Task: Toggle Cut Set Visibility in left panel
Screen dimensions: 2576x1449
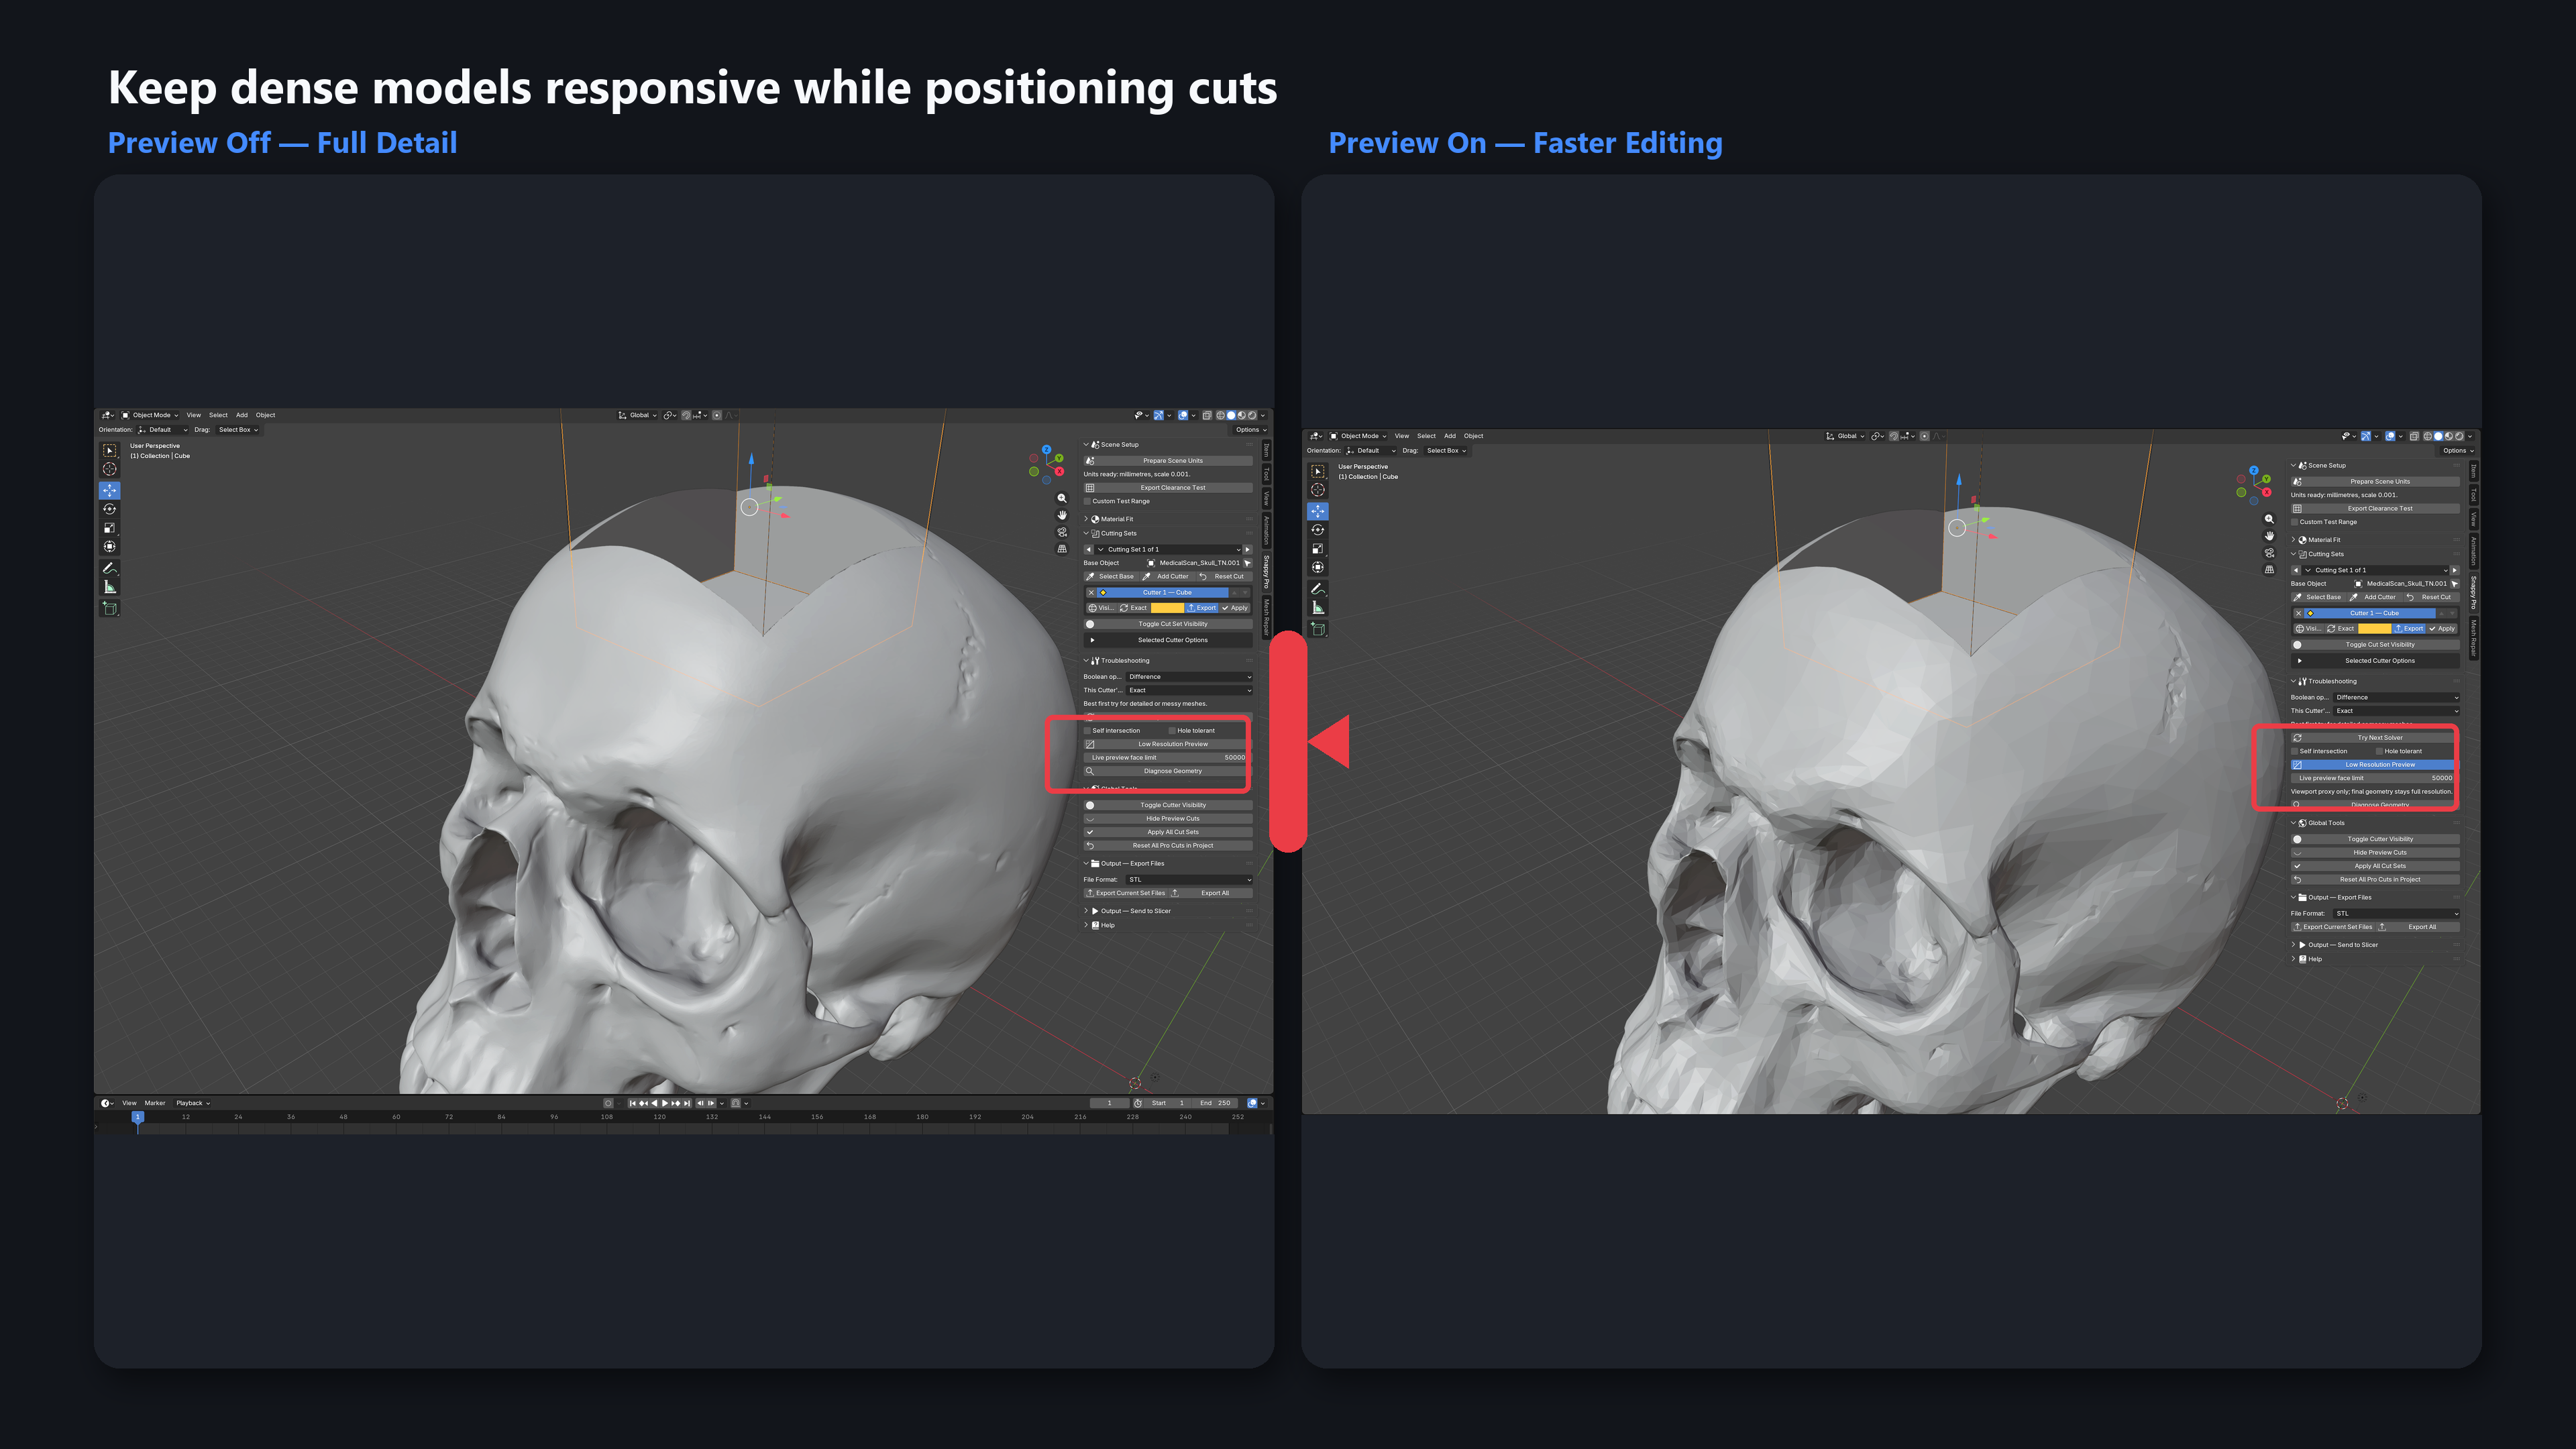Action: pos(1168,624)
